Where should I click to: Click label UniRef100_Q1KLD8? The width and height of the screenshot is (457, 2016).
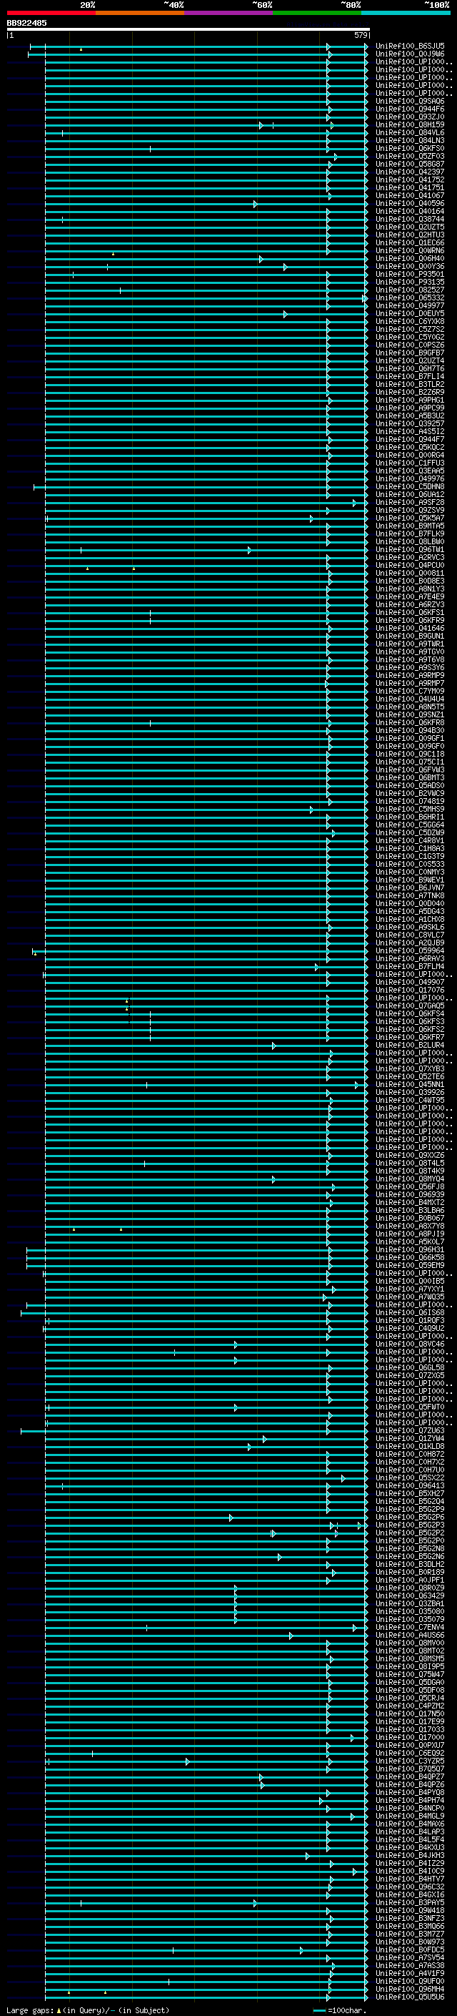click(x=410, y=1446)
